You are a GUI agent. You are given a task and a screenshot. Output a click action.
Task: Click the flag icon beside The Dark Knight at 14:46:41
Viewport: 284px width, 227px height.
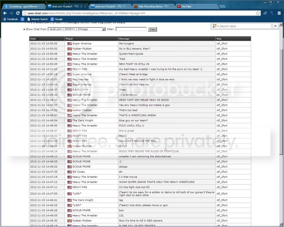coord(69,200)
